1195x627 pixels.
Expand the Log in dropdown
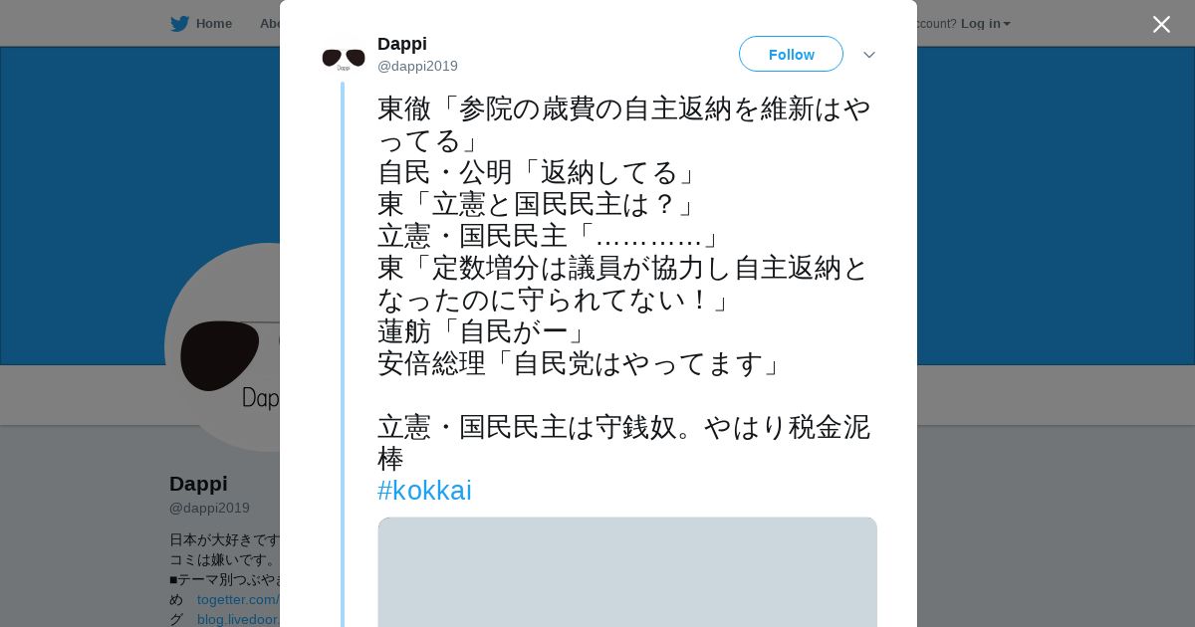(x=985, y=24)
